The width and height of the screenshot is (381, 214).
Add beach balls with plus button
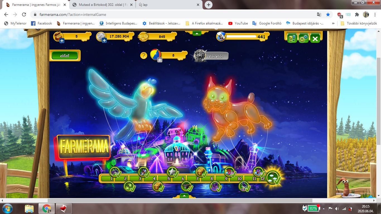click(160, 60)
